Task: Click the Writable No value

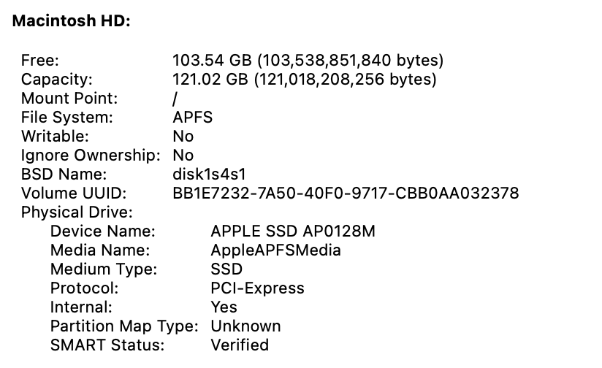Action: click(x=183, y=137)
